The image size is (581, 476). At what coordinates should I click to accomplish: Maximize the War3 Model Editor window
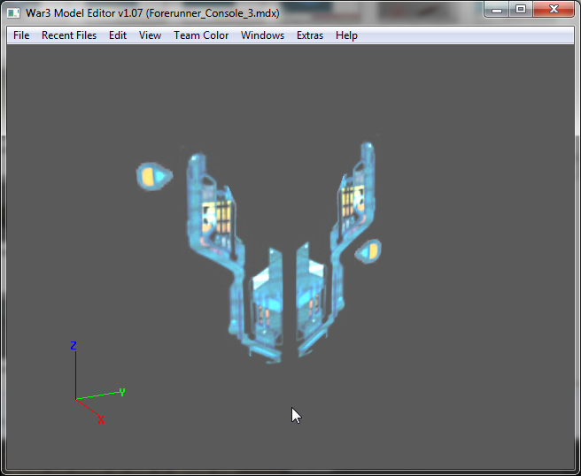pos(521,10)
